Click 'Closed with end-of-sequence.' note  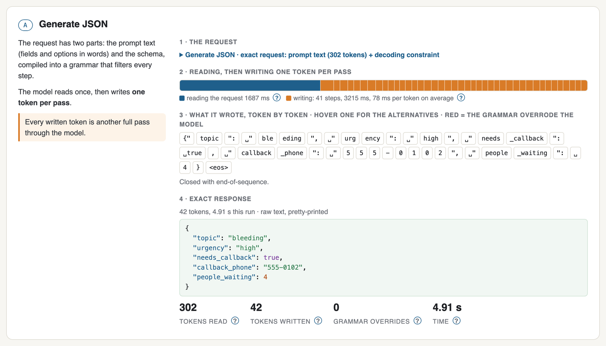pyautogui.click(x=224, y=182)
